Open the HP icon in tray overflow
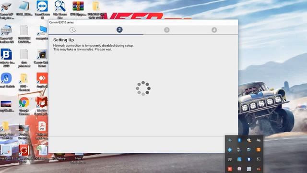307x173 pixels. tap(230, 149)
